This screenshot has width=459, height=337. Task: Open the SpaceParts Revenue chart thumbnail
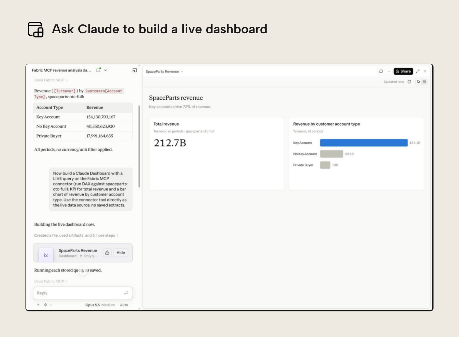[x=46, y=255]
